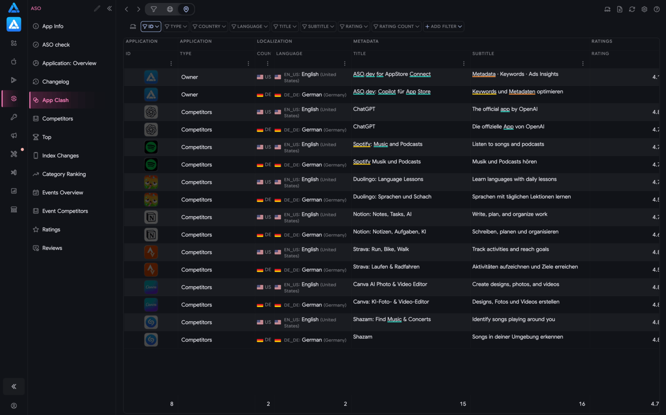Open the Apple section in the left rail

click(x=14, y=61)
